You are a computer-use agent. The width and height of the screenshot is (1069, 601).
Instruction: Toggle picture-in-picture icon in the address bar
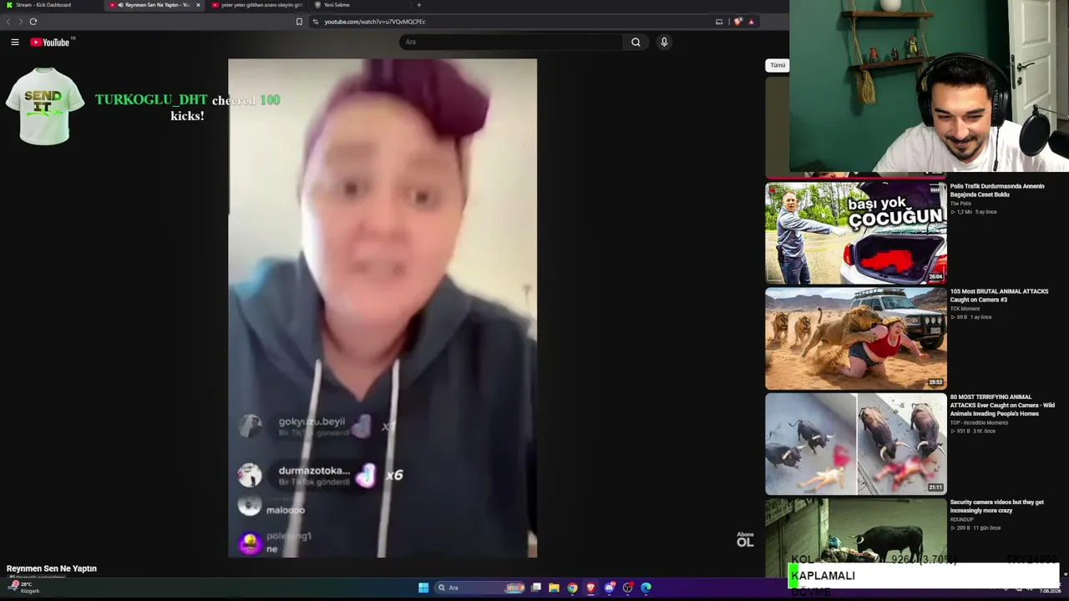pos(719,22)
